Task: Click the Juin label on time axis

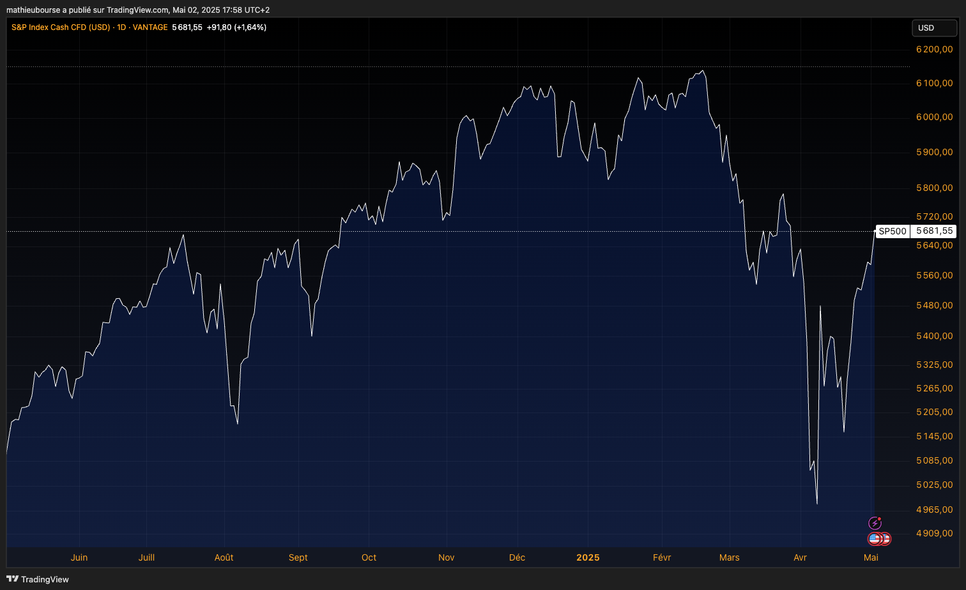Action: coord(79,557)
